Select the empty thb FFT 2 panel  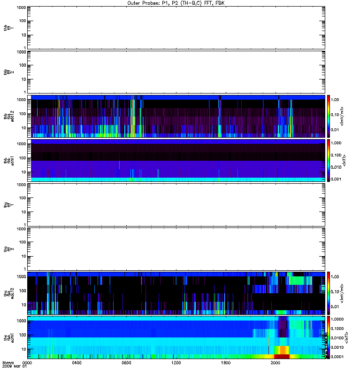click(x=176, y=72)
